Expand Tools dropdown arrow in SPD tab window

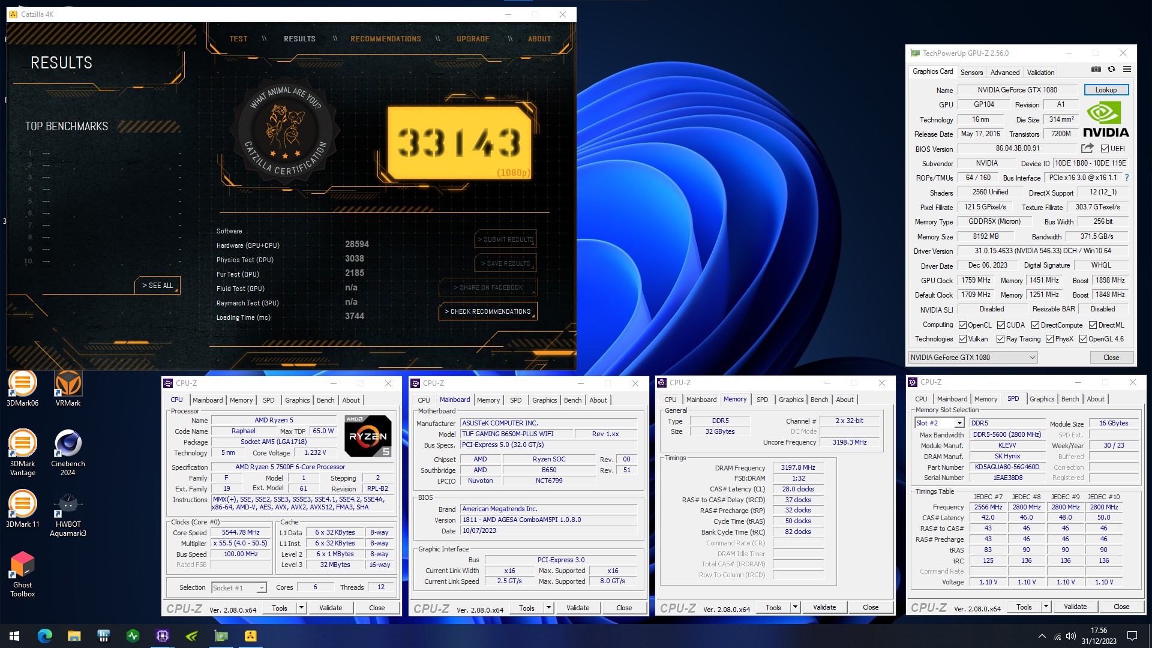click(x=1046, y=607)
